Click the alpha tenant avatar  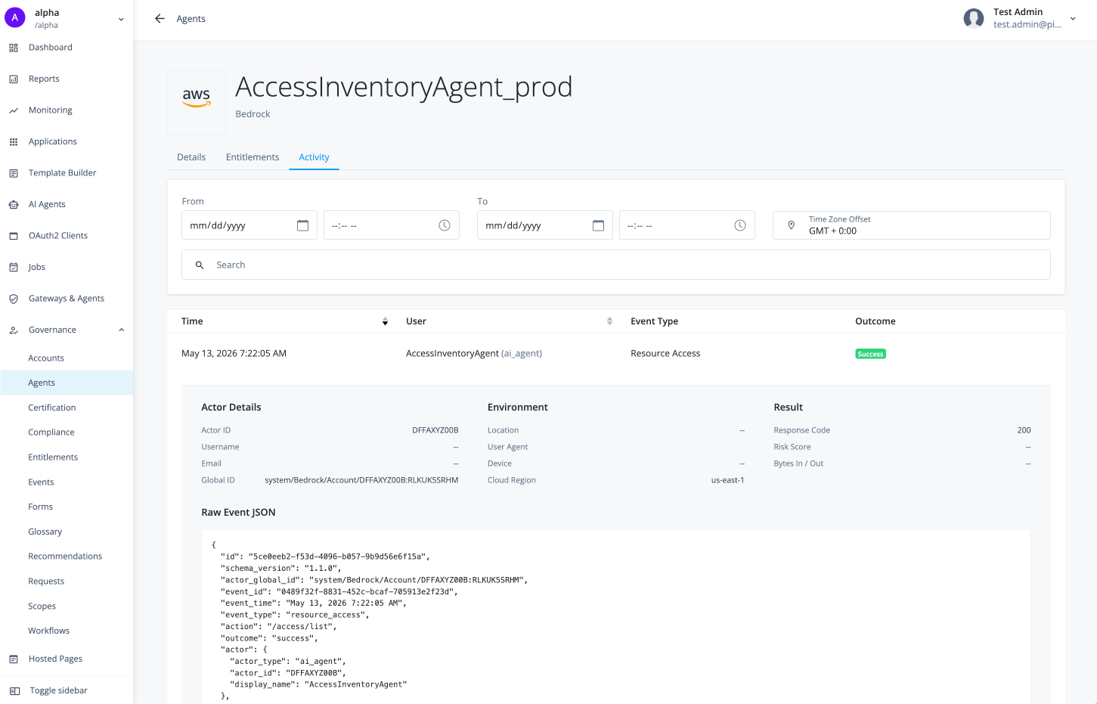pos(15,18)
